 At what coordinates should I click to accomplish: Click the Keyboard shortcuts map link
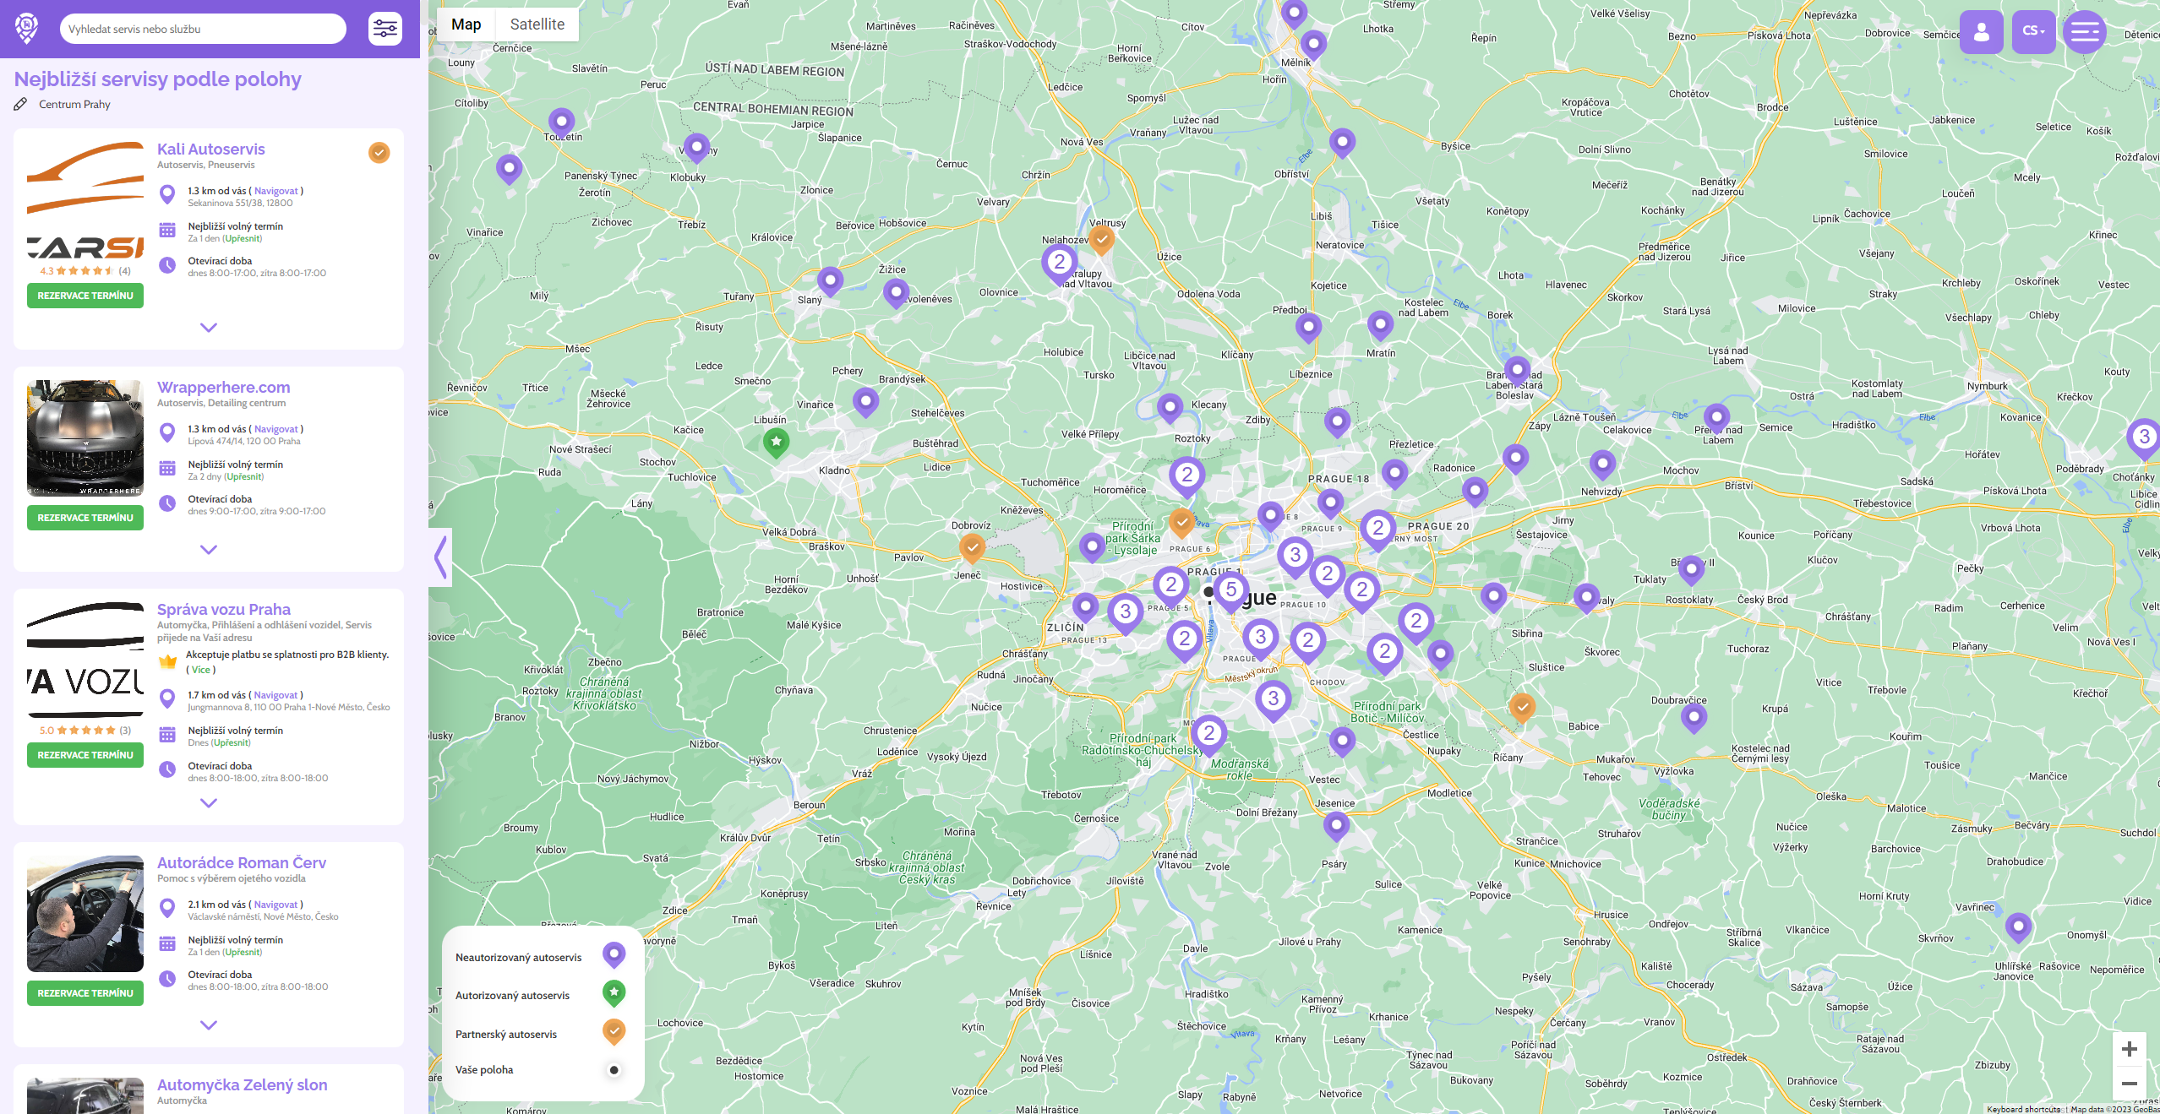(x=2023, y=1109)
